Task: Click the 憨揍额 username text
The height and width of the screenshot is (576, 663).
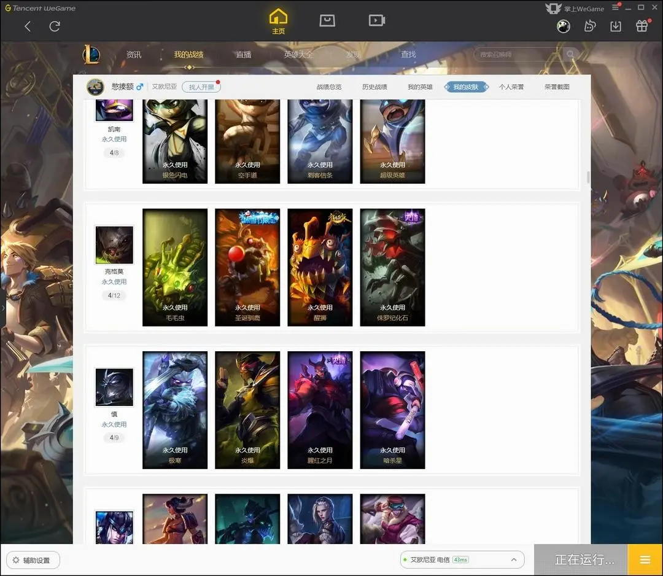Action: point(123,87)
